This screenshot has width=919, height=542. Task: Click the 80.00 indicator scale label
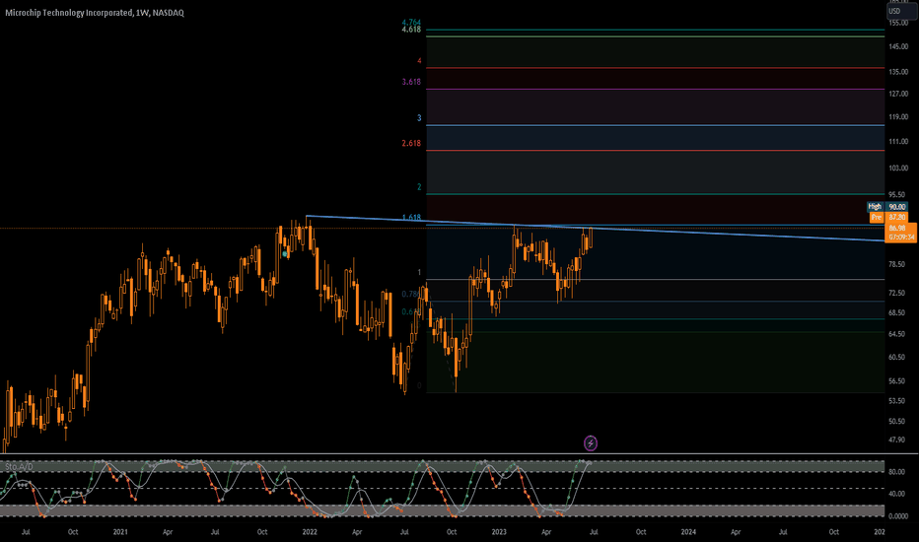tap(897, 472)
